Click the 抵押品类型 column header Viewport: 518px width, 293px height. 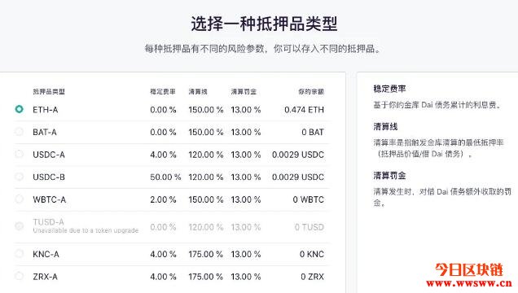pyautogui.click(x=49, y=91)
